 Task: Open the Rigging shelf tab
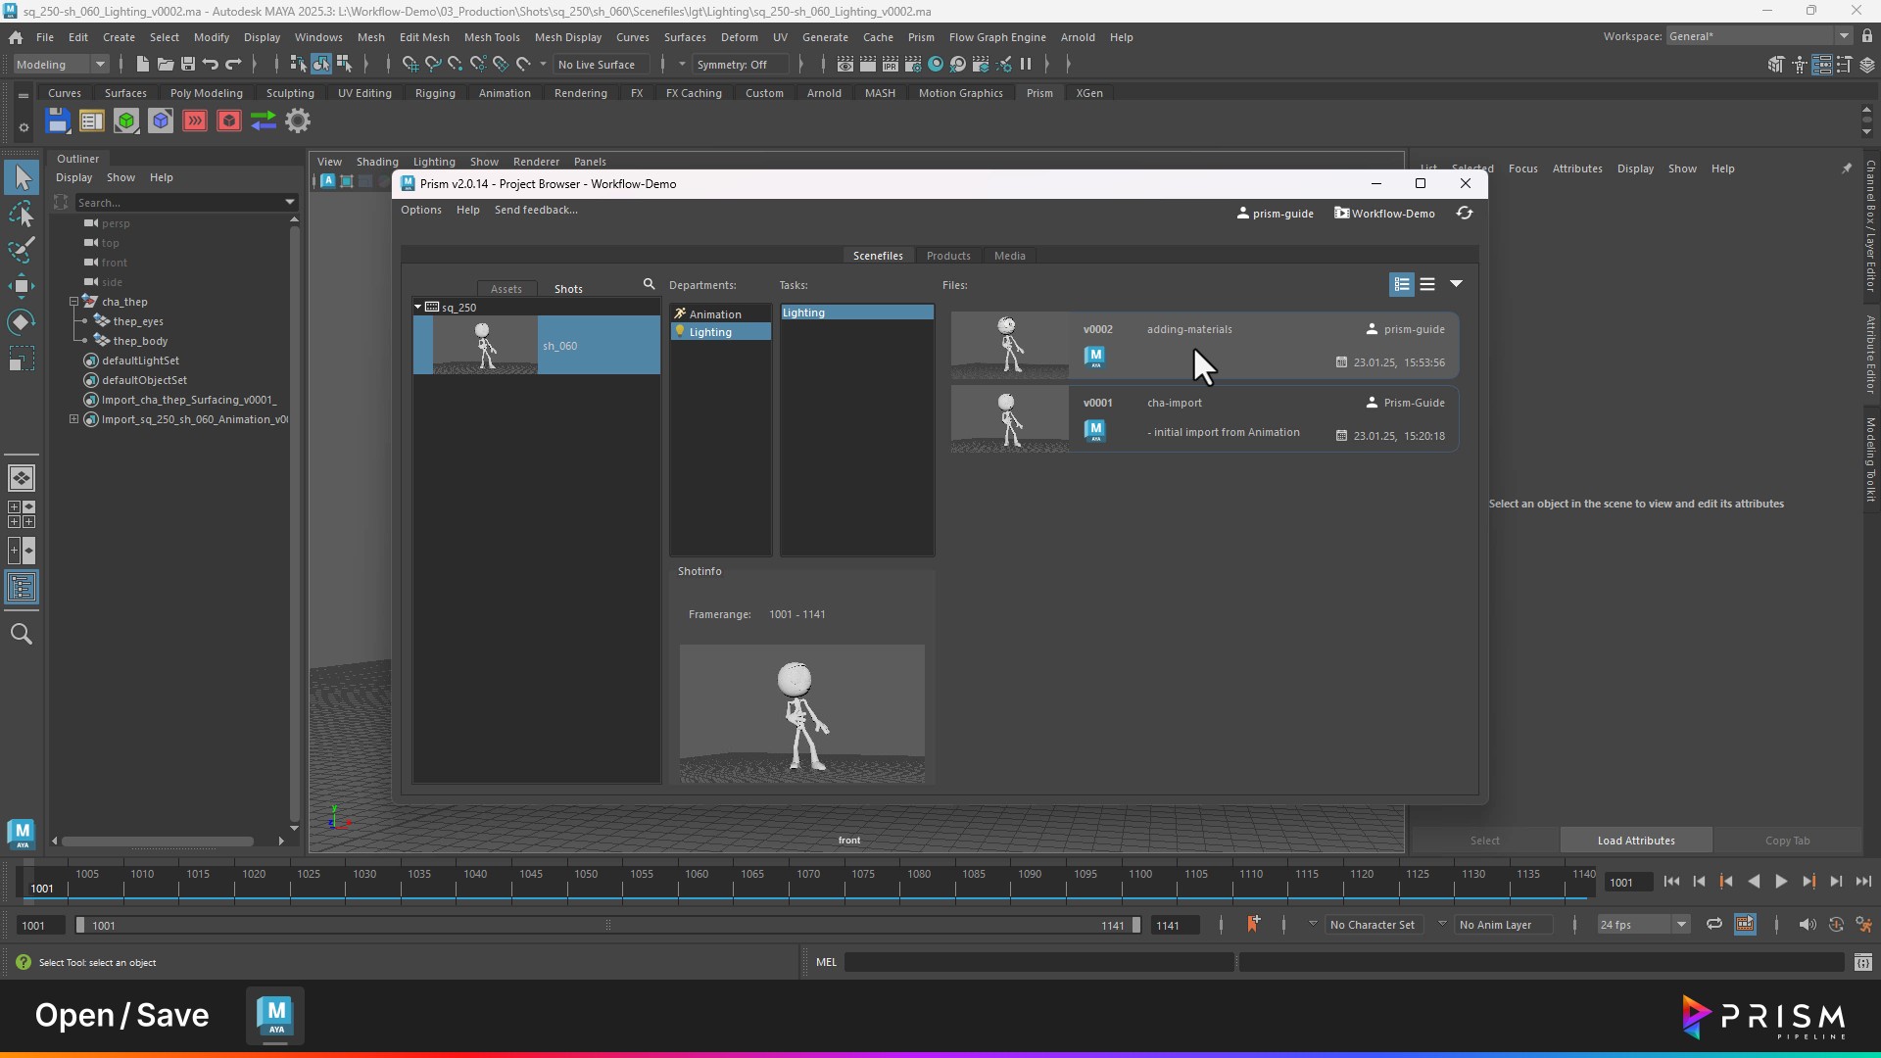click(435, 93)
